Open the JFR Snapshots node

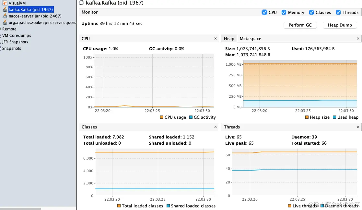click(15, 42)
